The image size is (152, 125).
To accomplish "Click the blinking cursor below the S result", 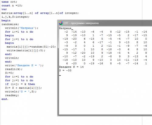I will coord(60,75).
